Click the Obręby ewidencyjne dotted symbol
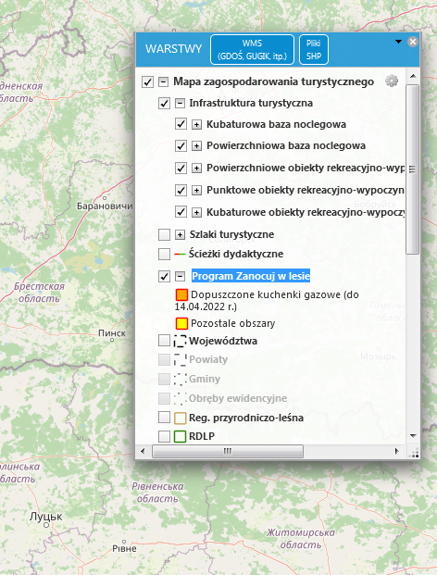This screenshot has height=575, width=437. [x=180, y=398]
